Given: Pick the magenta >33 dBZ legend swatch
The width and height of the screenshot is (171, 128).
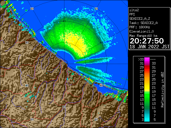Looking at the screenshot, I should tap(147, 59).
